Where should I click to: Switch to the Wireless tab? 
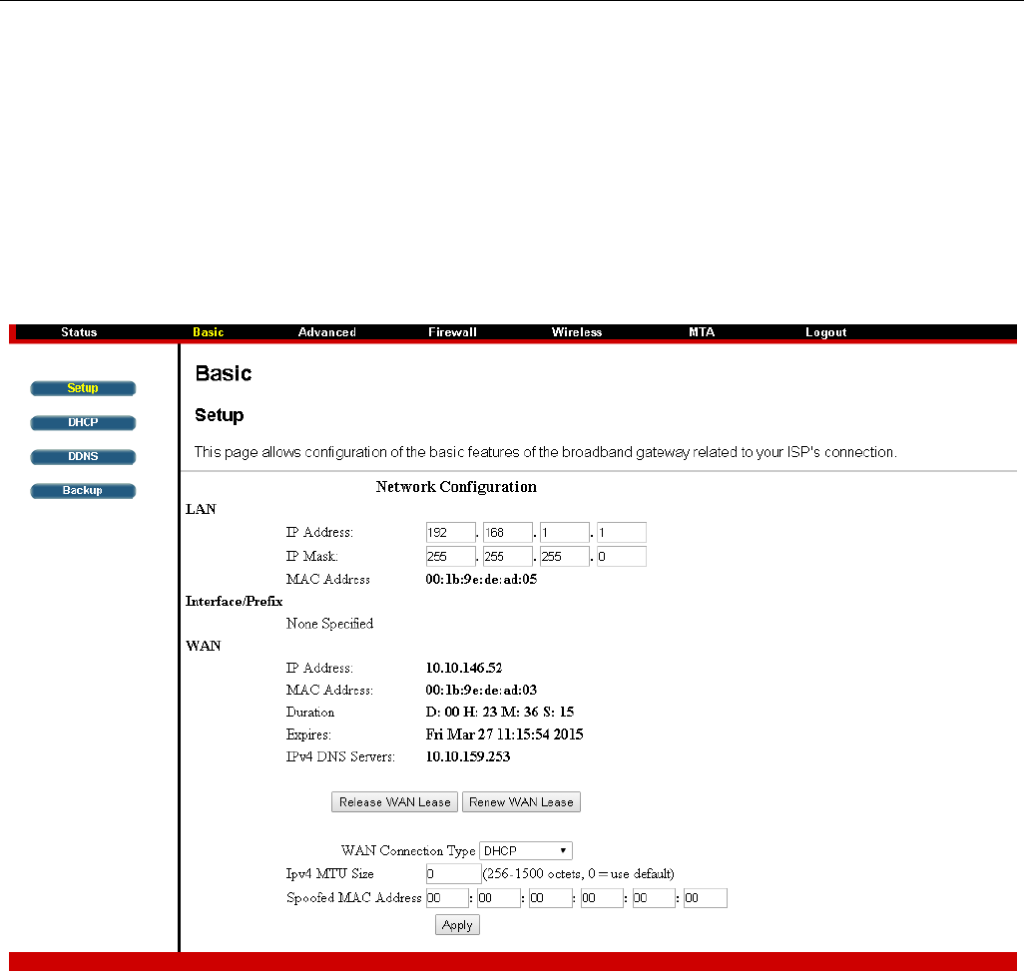point(577,331)
